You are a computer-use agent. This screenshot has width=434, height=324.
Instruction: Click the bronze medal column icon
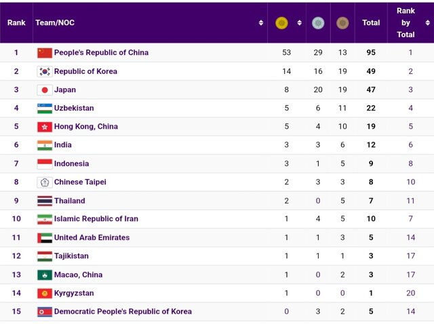point(342,23)
